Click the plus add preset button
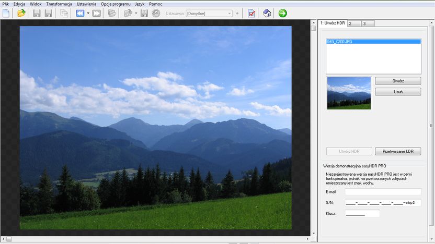The height and width of the screenshot is (244, 435). tap(237, 13)
